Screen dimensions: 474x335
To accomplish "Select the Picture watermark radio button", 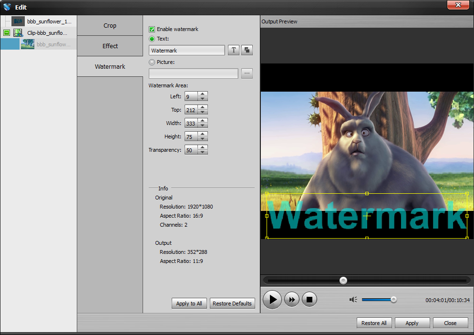I will (x=152, y=62).
